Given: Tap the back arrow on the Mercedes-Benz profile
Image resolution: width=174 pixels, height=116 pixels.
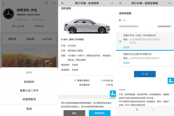Looking at the screenshot, I should tap(3, 3).
